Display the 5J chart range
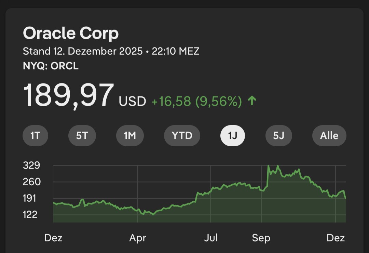 tap(279, 136)
